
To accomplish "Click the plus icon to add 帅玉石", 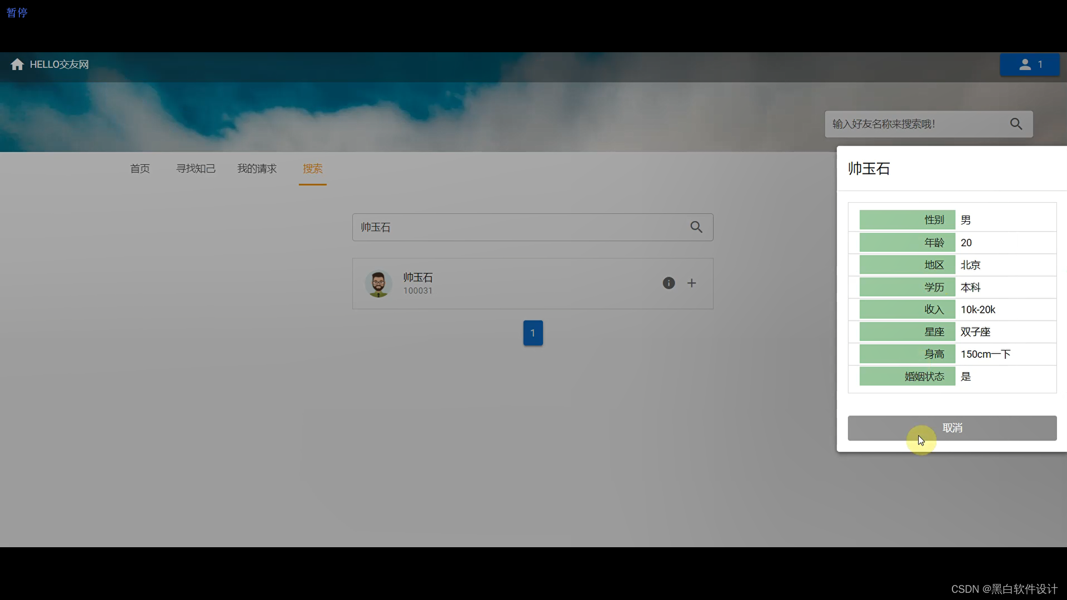I will click(692, 283).
